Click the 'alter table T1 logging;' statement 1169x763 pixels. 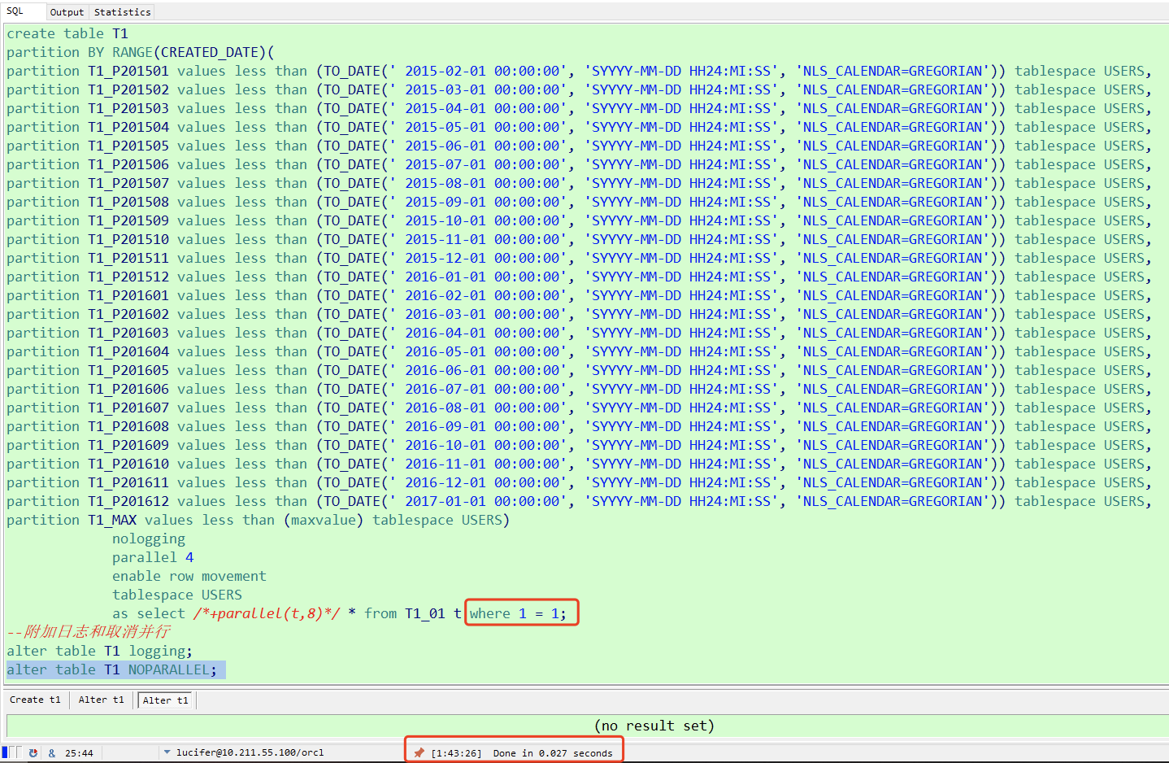point(100,651)
